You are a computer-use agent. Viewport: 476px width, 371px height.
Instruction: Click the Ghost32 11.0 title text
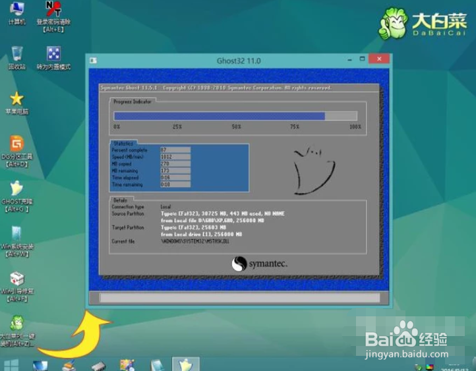(x=239, y=61)
